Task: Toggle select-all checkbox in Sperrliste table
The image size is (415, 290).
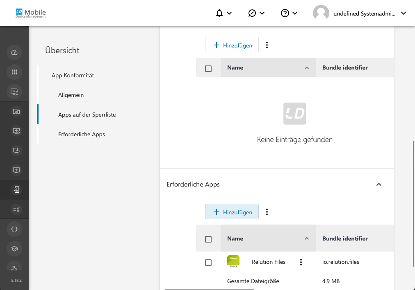Action: [208, 69]
